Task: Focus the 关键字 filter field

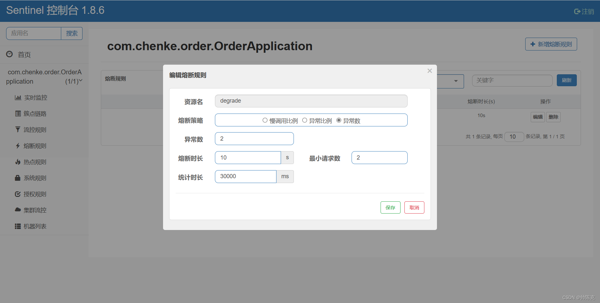Action: click(512, 80)
